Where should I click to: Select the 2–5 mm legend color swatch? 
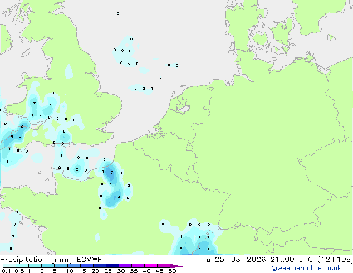pyautogui.click(x=48, y=266)
